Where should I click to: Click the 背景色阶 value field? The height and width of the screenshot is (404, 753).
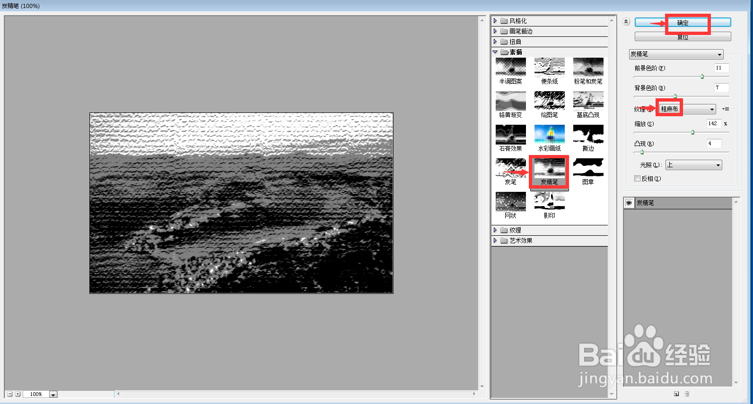[721, 88]
